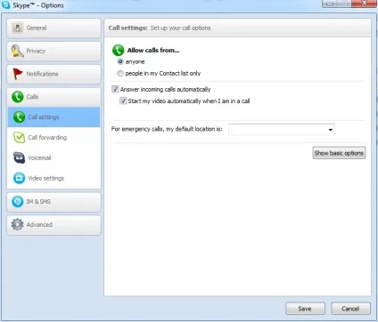Click the Video settings camera icon
Screen dimensions: 378x322
[19, 178]
